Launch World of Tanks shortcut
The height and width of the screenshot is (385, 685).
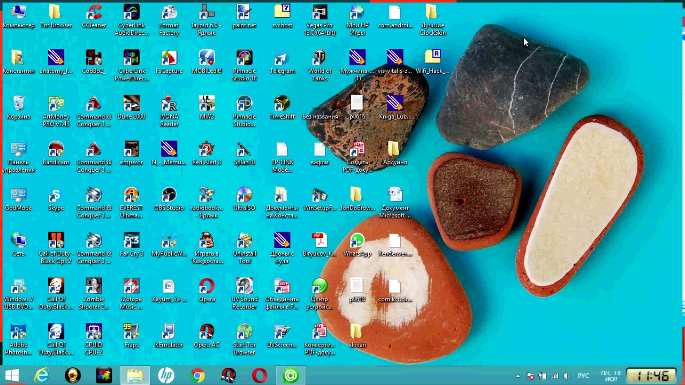coord(319,66)
